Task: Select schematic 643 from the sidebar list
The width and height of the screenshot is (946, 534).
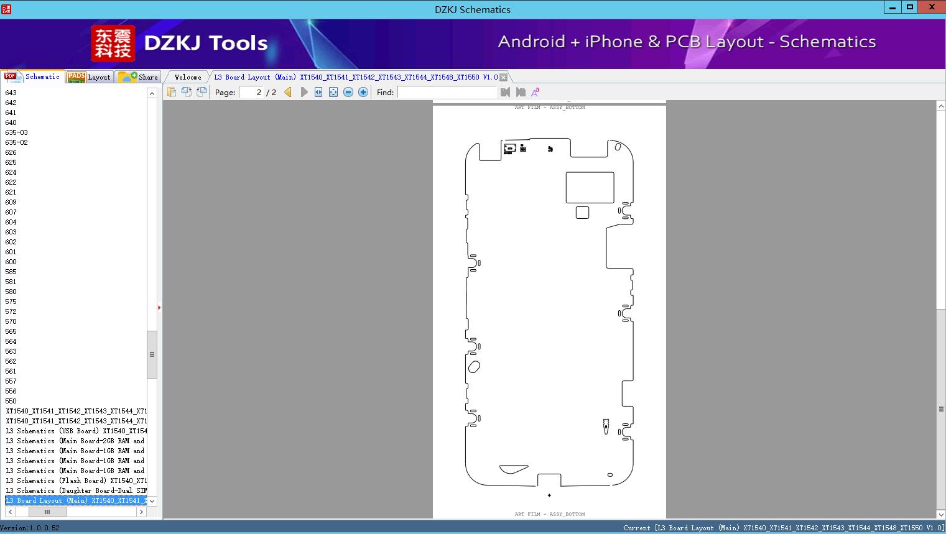Action: pyautogui.click(x=11, y=92)
